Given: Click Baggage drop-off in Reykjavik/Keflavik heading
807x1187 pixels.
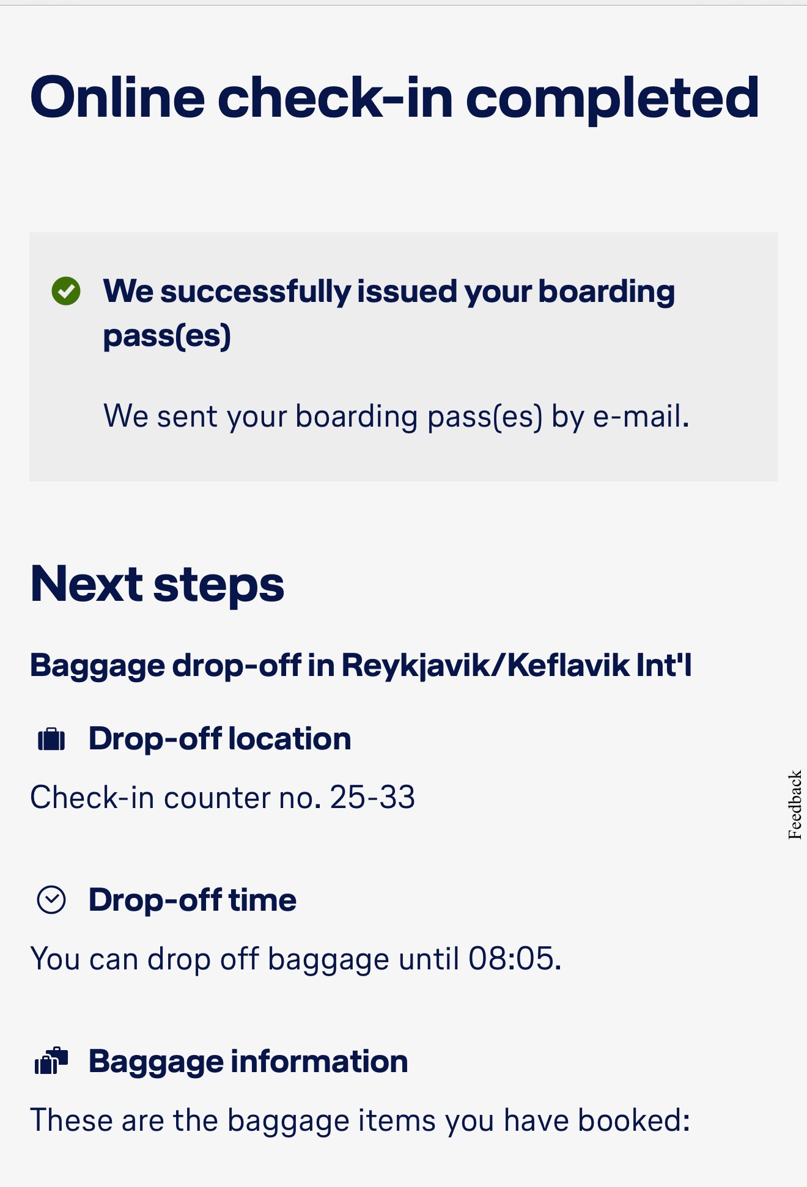Looking at the screenshot, I should click(361, 665).
